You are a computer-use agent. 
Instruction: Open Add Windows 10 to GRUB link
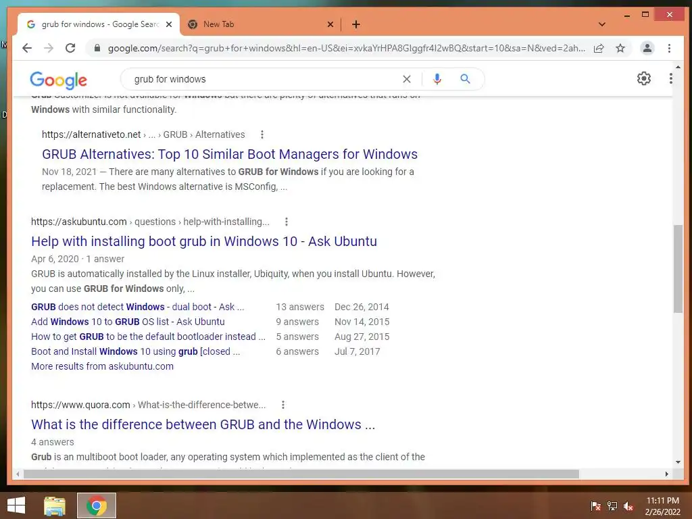coord(128,322)
